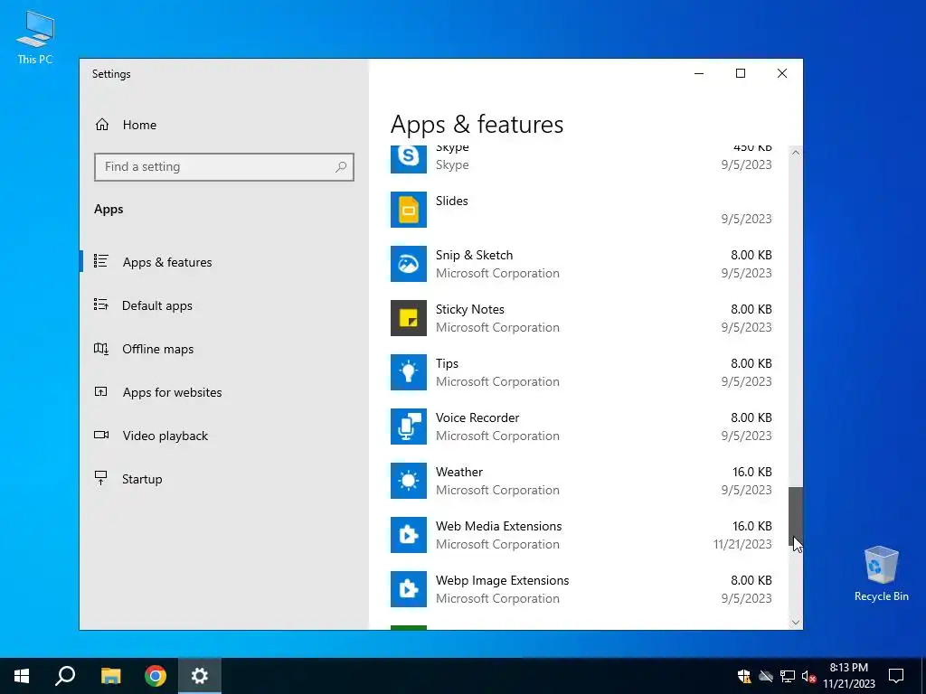This screenshot has height=694, width=926.
Task: Click the Skype app icon
Action: coord(408,157)
